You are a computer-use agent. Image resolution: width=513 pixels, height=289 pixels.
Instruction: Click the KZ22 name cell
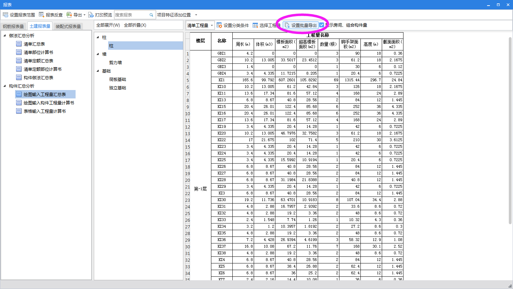(222, 140)
